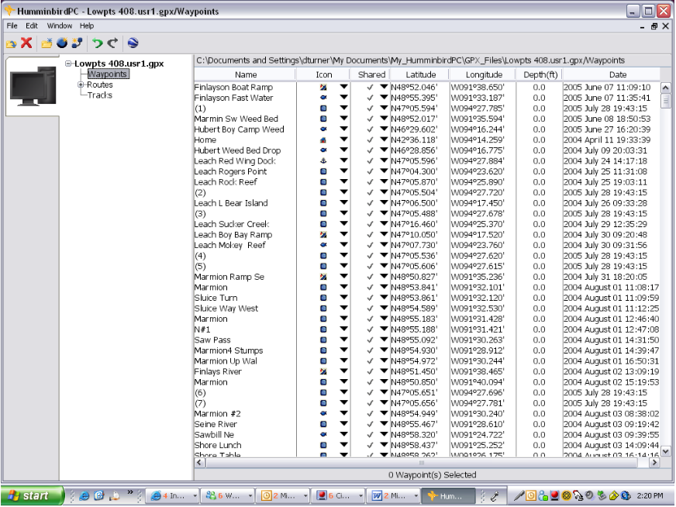Viewport: 676px width, 507px height.
Task: Click the Google Earth globe icon
Action: click(133, 43)
